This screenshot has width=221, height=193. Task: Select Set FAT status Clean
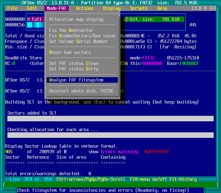click(82, 63)
